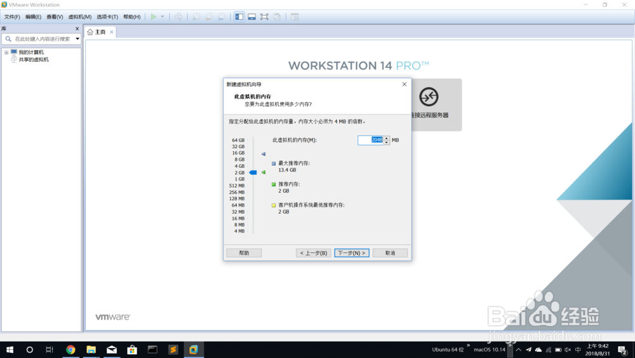Open the library search filter dropdown
Viewport: 635px width, 358px height.
tap(77, 39)
